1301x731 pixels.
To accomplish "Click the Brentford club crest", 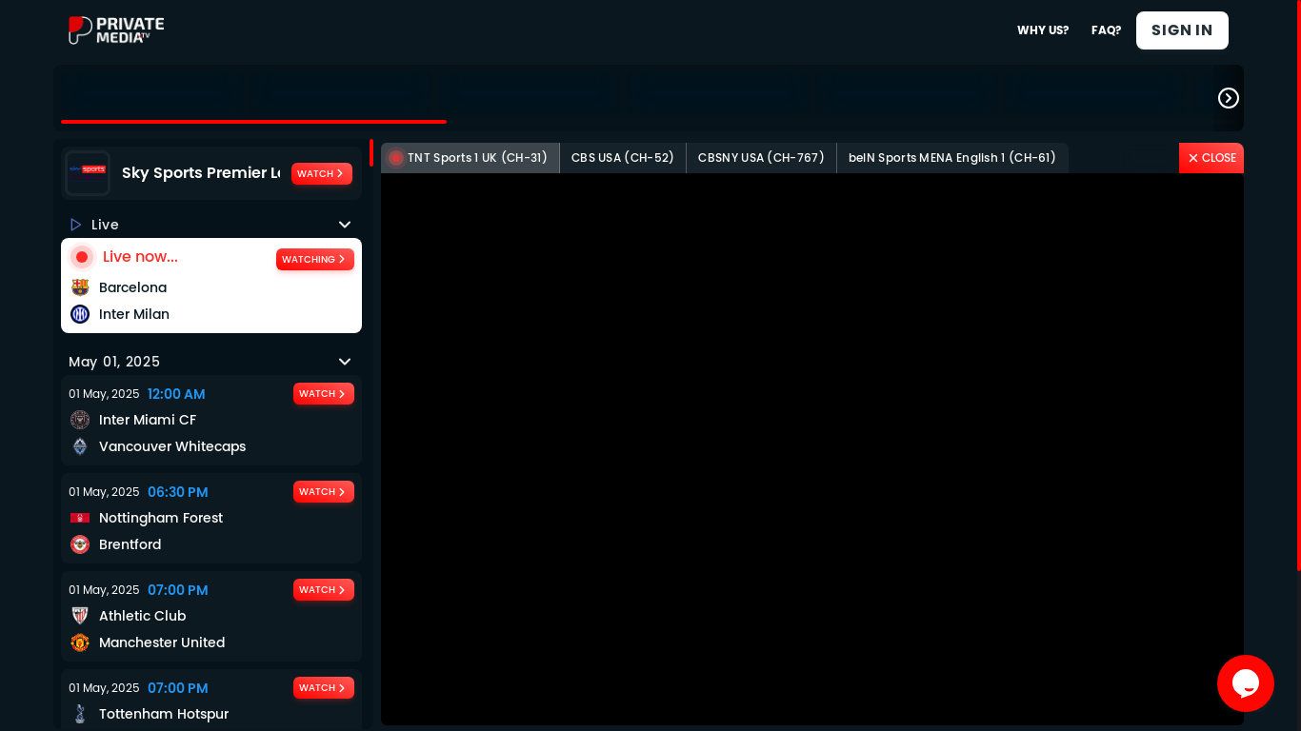I will point(80,544).
